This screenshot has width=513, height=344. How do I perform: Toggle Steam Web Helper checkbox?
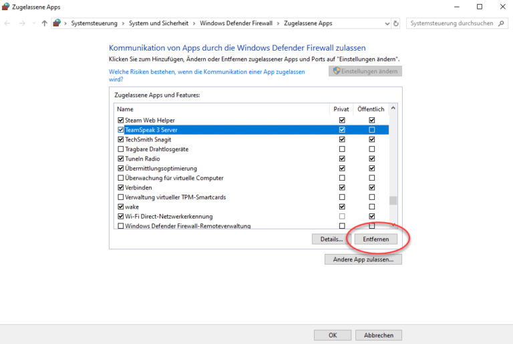[x=121, y=120]
